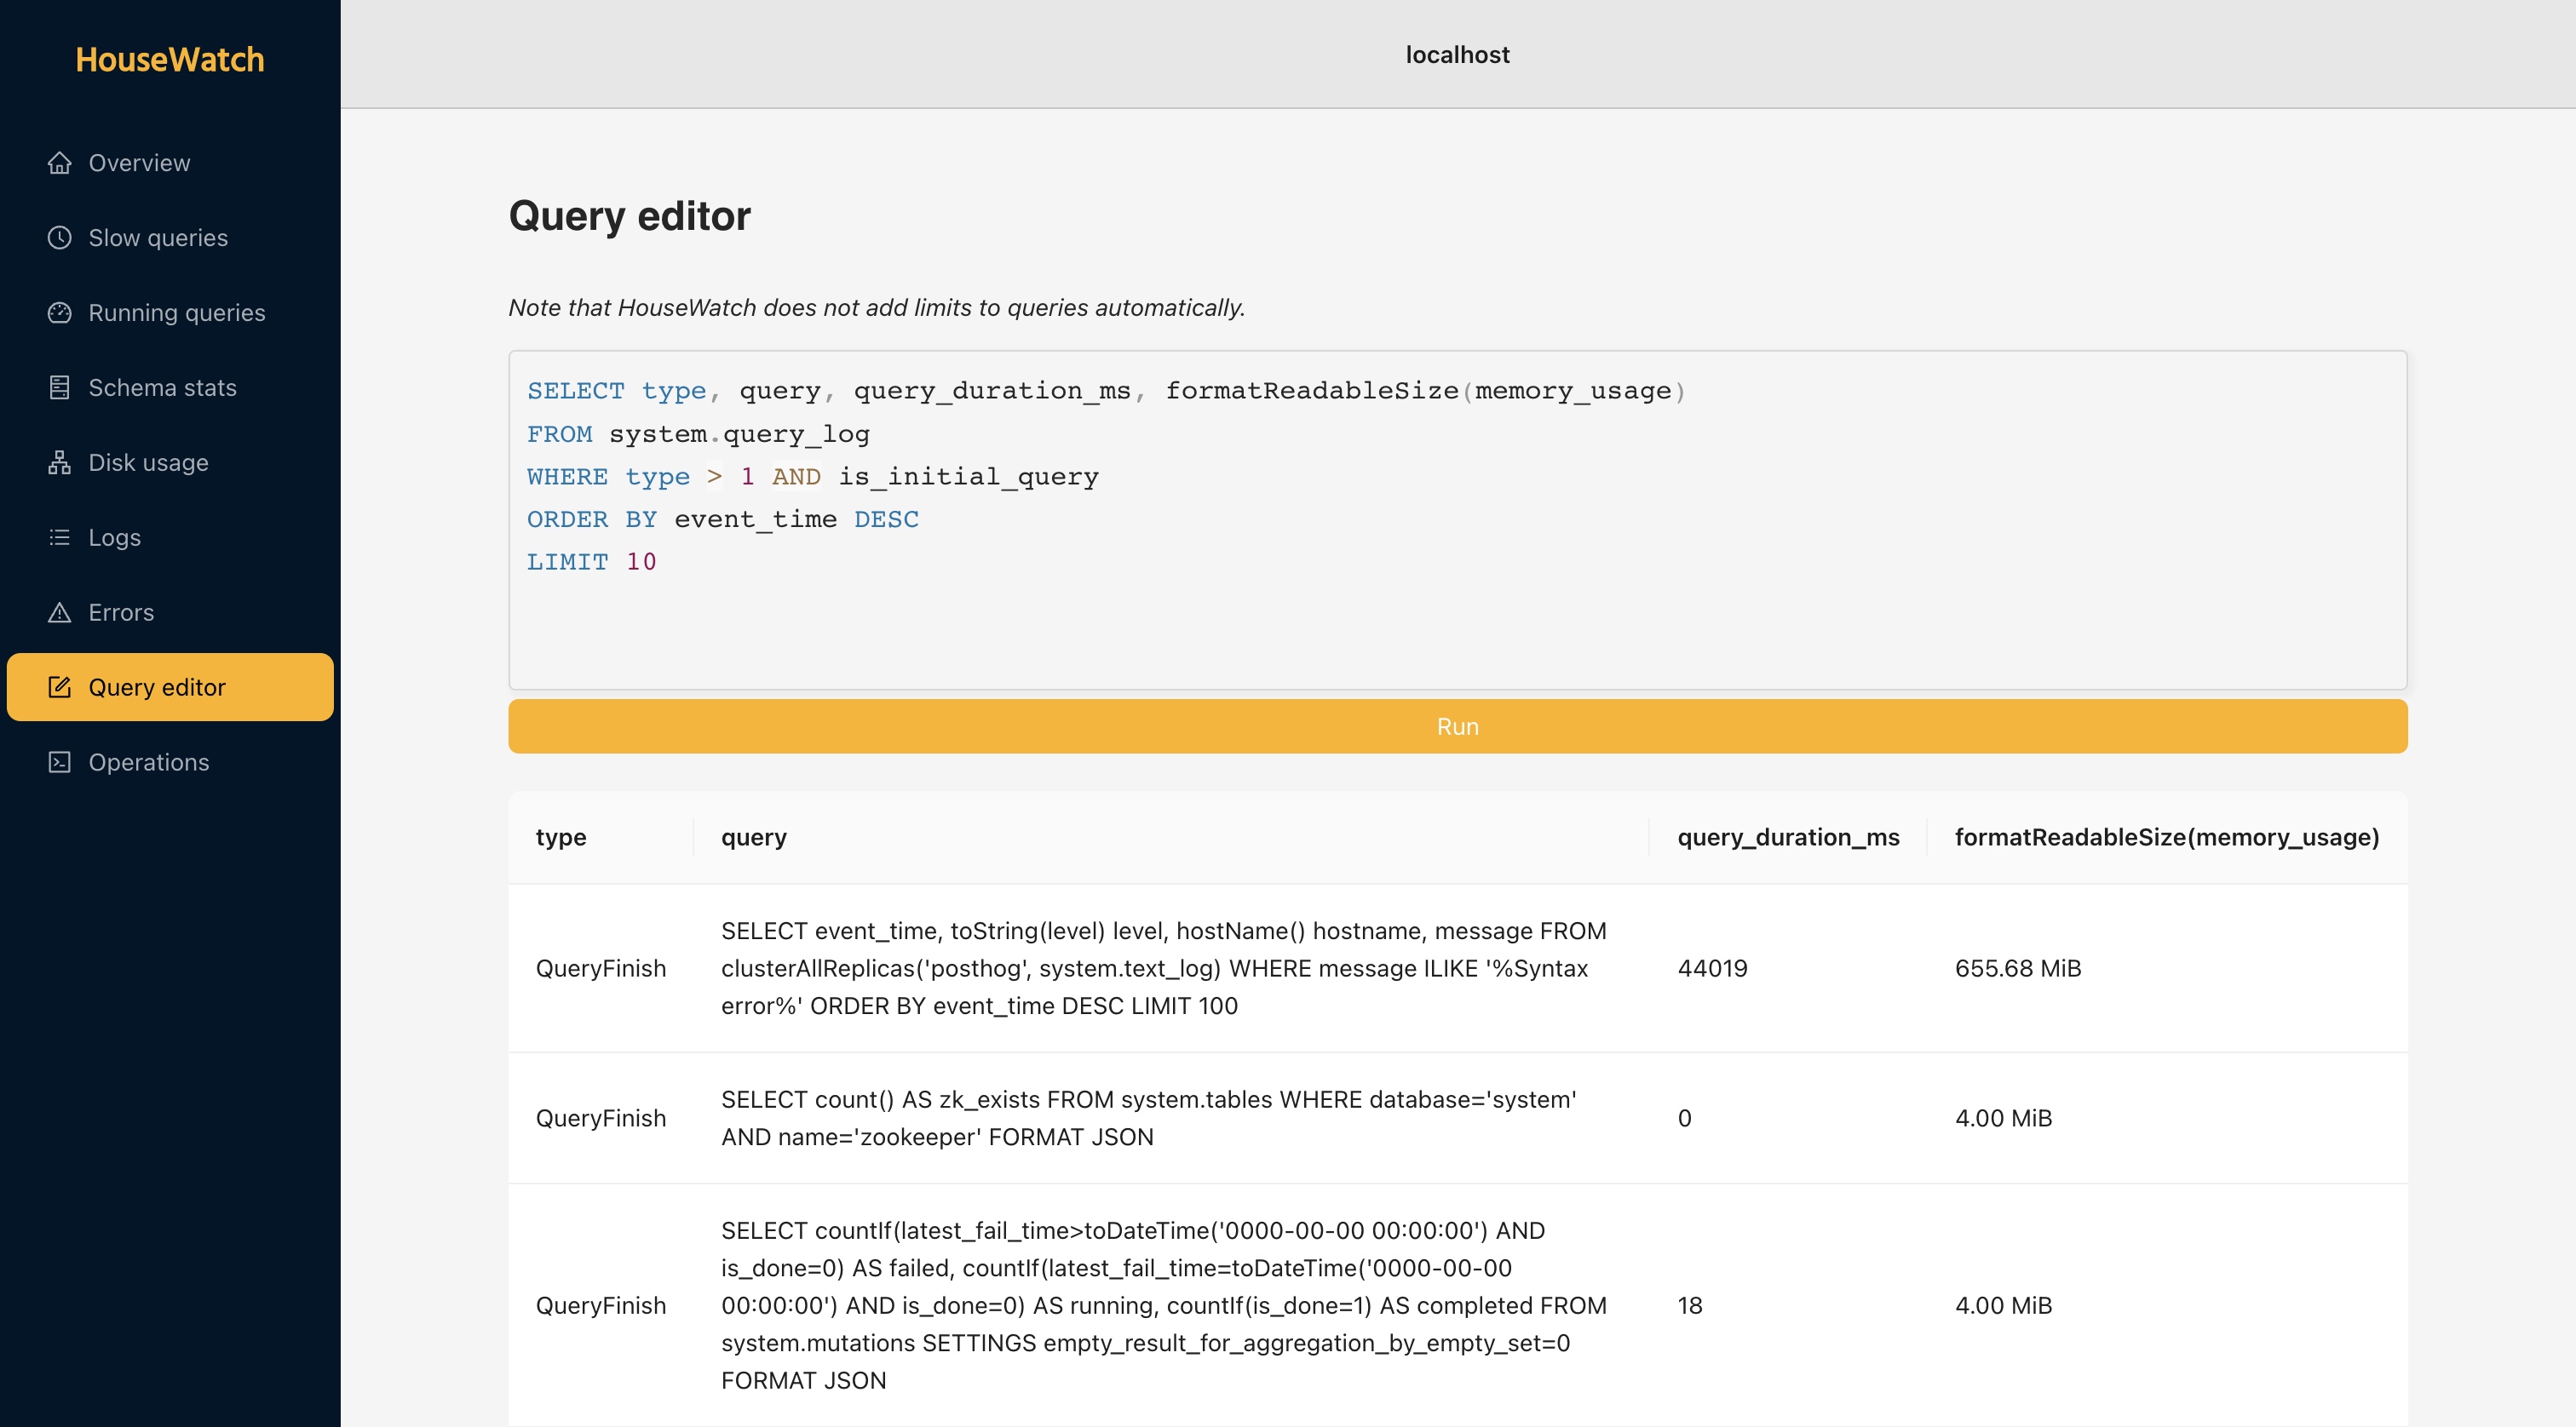
Task: Click the Logs list icon
Action: point(60,537)
